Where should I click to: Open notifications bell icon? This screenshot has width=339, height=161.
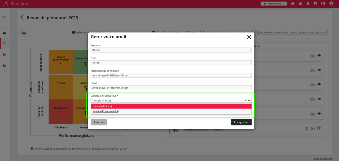308,4
